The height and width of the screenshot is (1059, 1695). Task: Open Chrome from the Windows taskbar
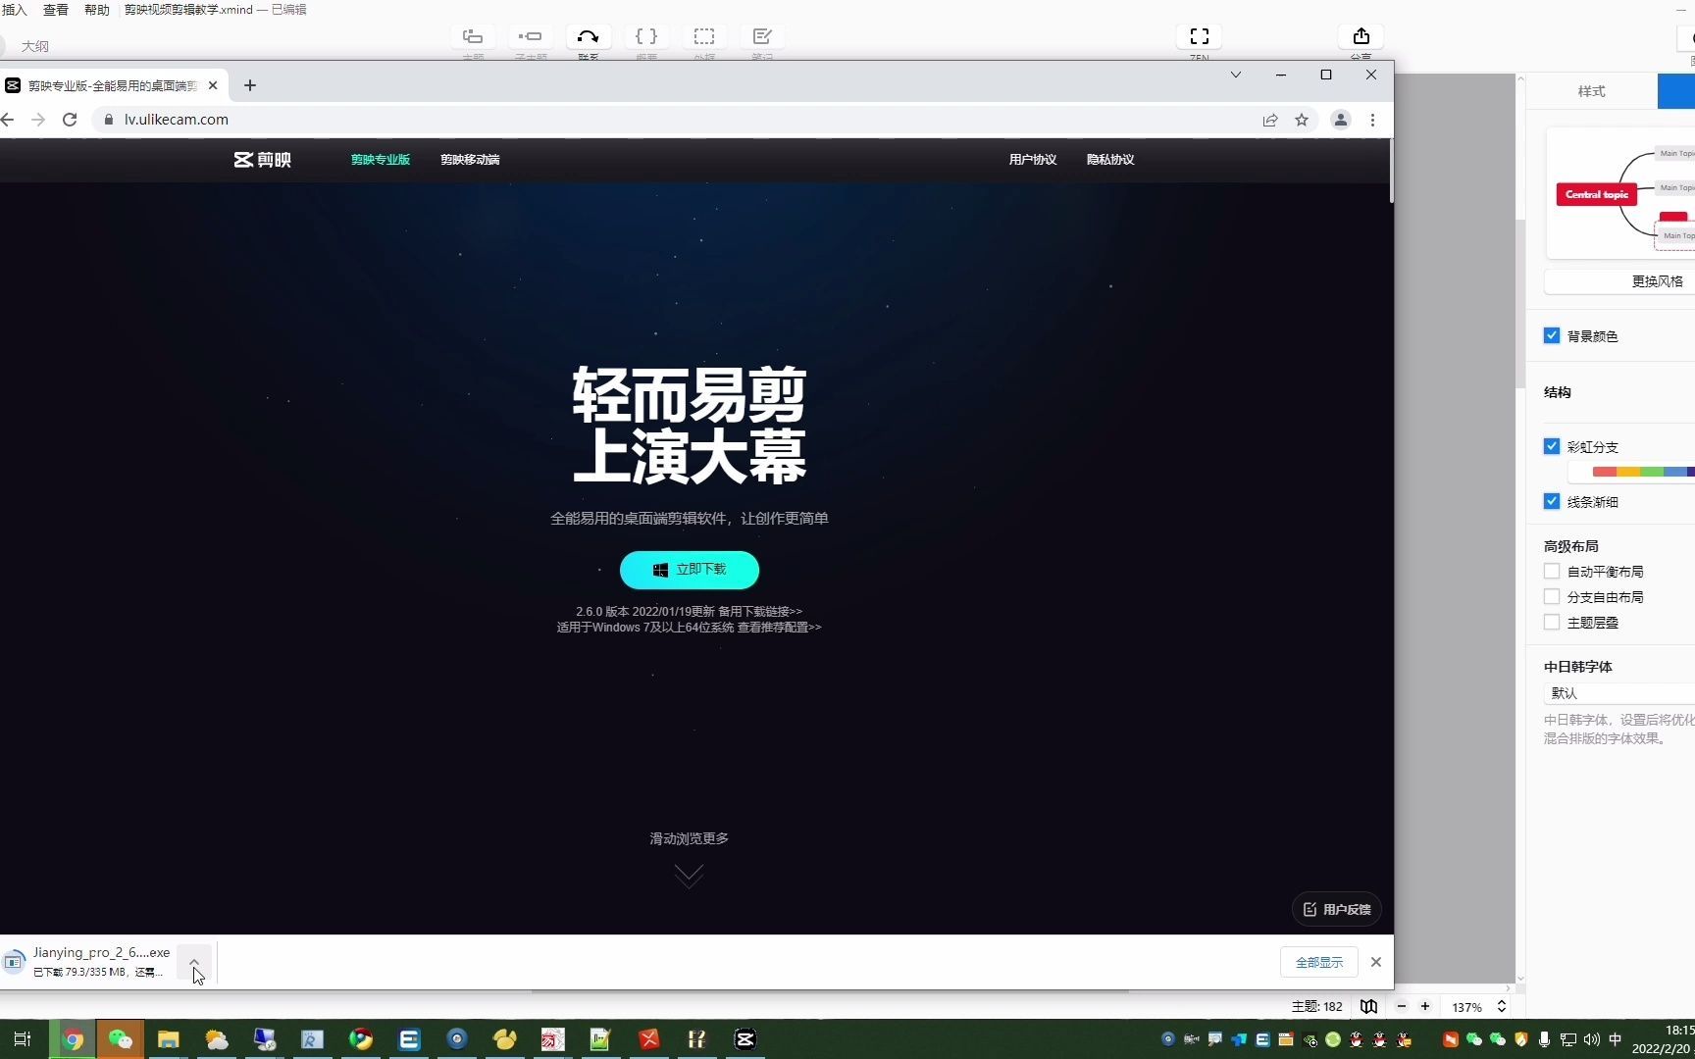coord(73,1039)
